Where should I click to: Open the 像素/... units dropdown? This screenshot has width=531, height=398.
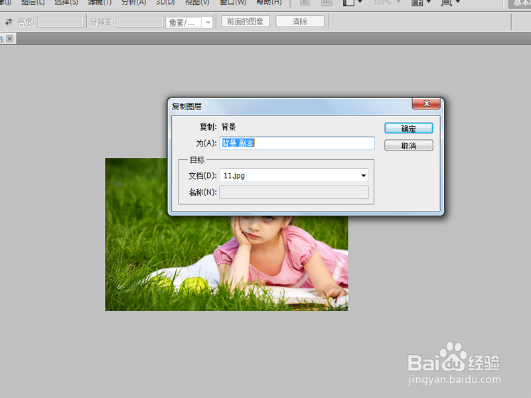[x=189, y=23]
